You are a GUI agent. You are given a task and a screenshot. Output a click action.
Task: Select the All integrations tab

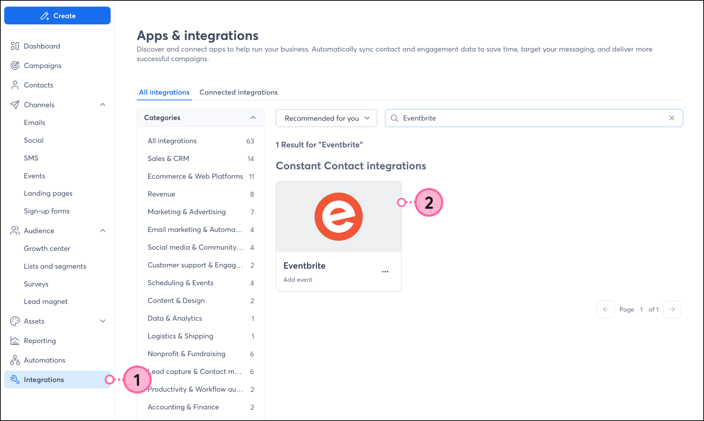tap(164, 92)
